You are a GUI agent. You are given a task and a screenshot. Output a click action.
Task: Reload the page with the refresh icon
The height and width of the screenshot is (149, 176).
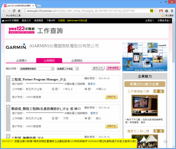14,11
